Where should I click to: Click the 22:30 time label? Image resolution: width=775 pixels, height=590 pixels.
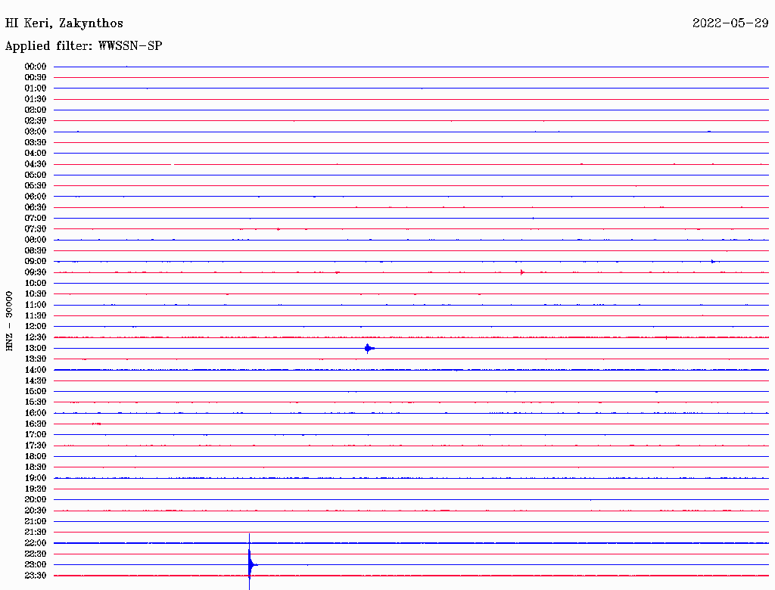pyautogui.click(x=36, y=554)
